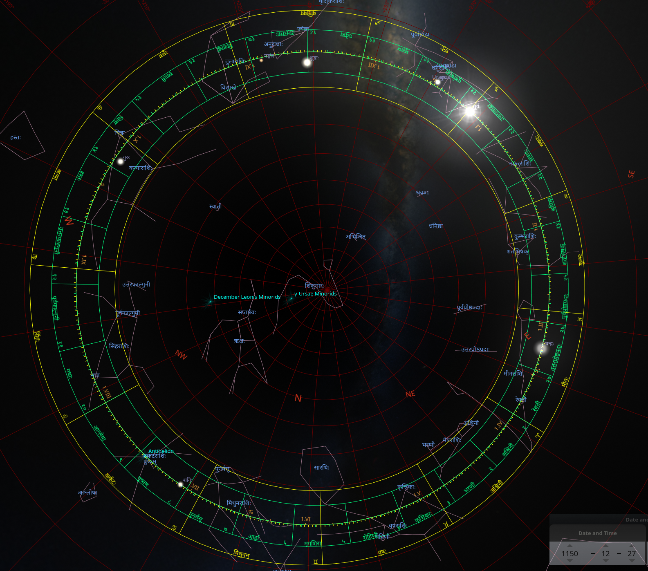Decrease the year 1150 with down arrow

[570, 561]
